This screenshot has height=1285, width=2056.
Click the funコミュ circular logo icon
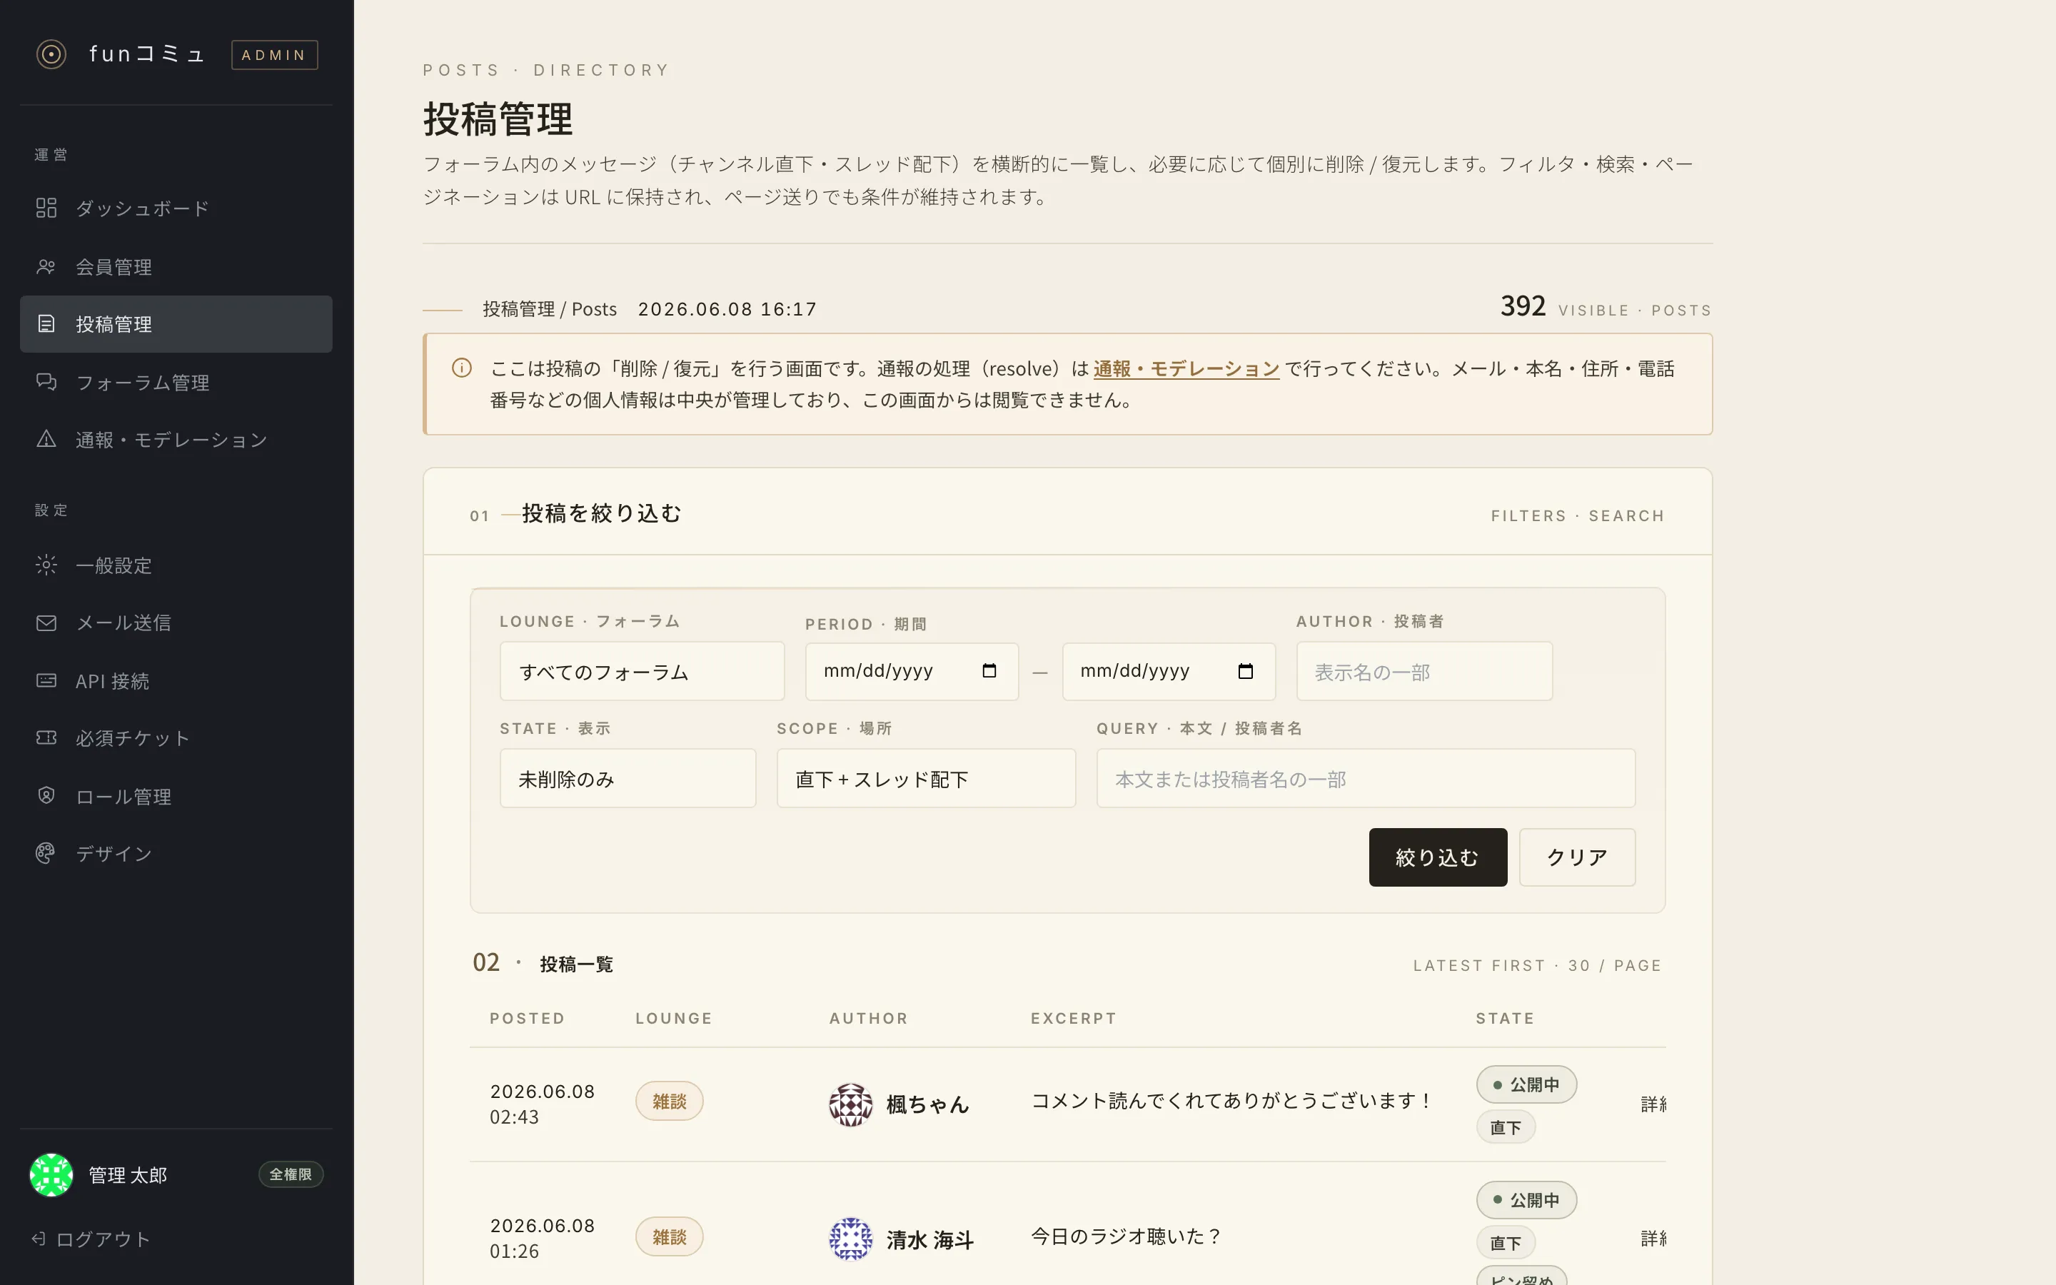pyautogui.click(x=51, y=54)
